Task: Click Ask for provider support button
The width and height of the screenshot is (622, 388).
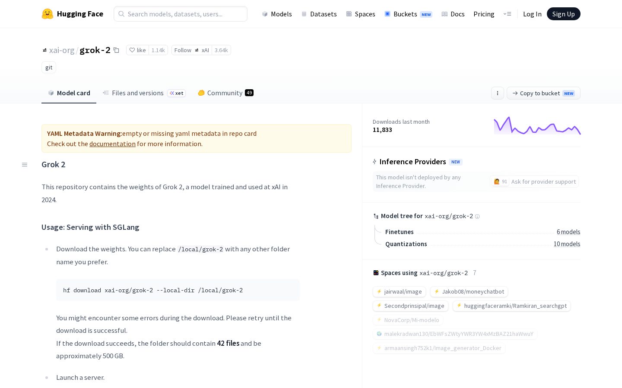Action: click(x=534, y=181)
